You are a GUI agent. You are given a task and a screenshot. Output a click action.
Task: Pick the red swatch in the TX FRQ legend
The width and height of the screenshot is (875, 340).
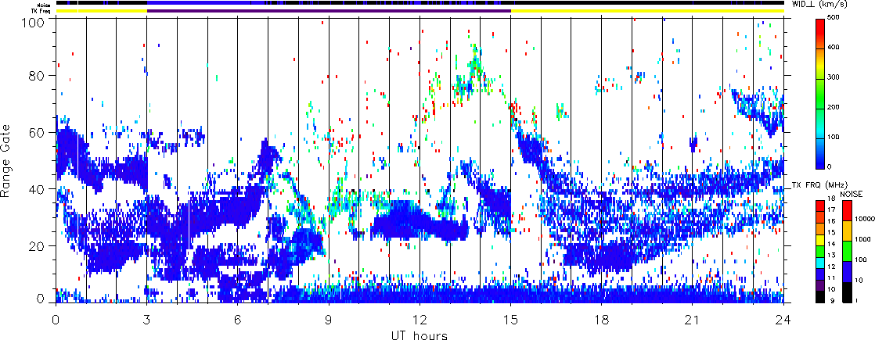click(x=820, y=206)
